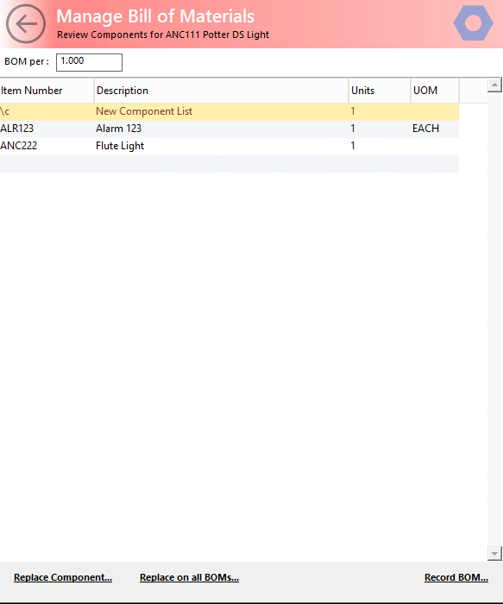Screen dimensions: 503x604
Task: Click the scrollbar down arrow
Action: point(494,554)
